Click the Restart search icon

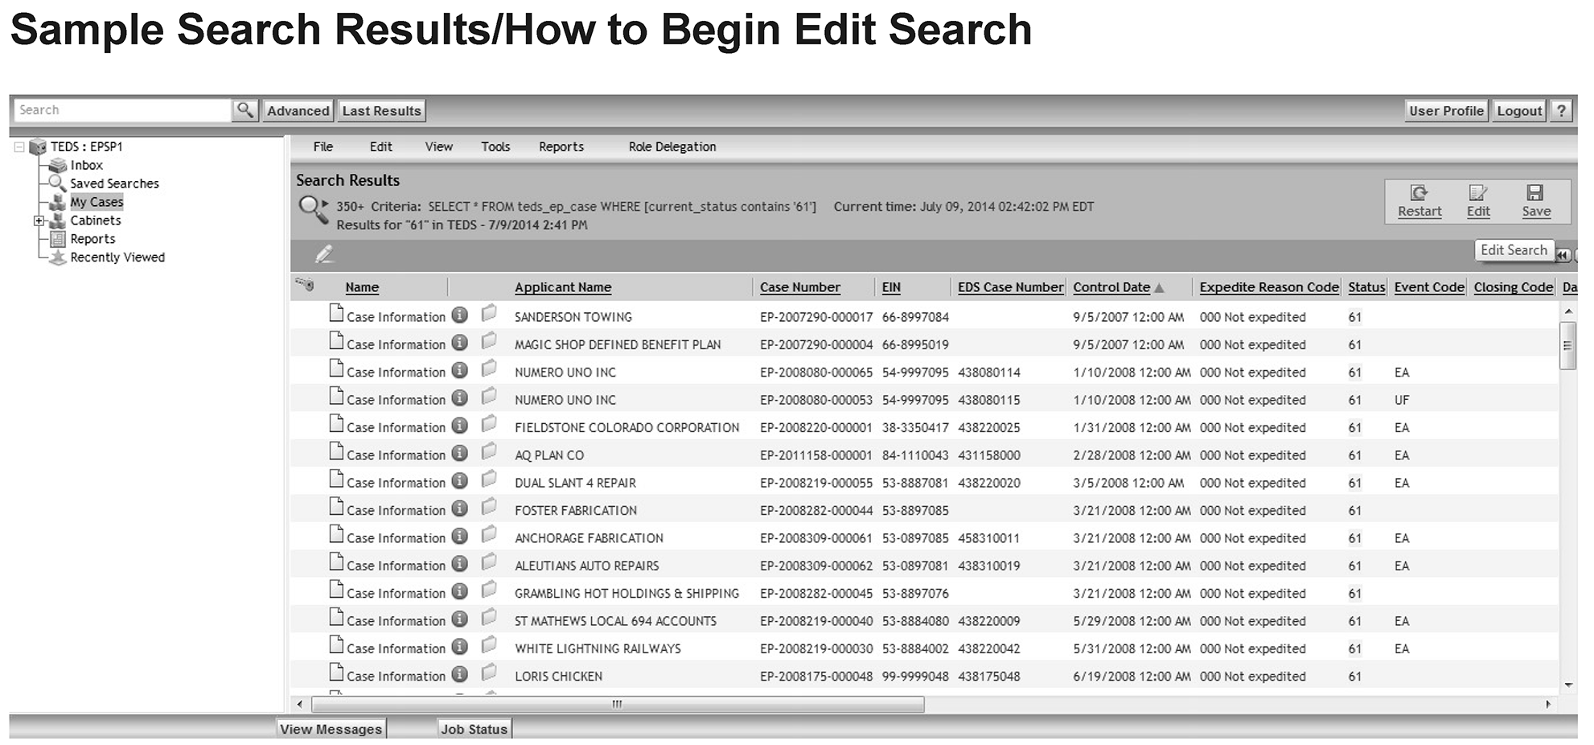1419,193
